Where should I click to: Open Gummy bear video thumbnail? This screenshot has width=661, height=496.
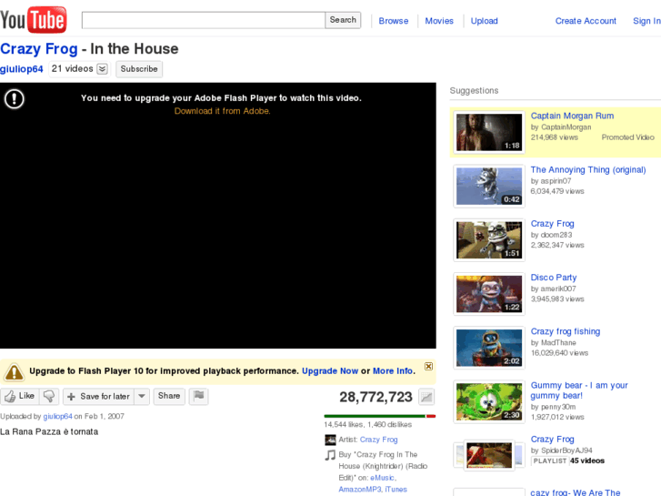coord(489,402)
